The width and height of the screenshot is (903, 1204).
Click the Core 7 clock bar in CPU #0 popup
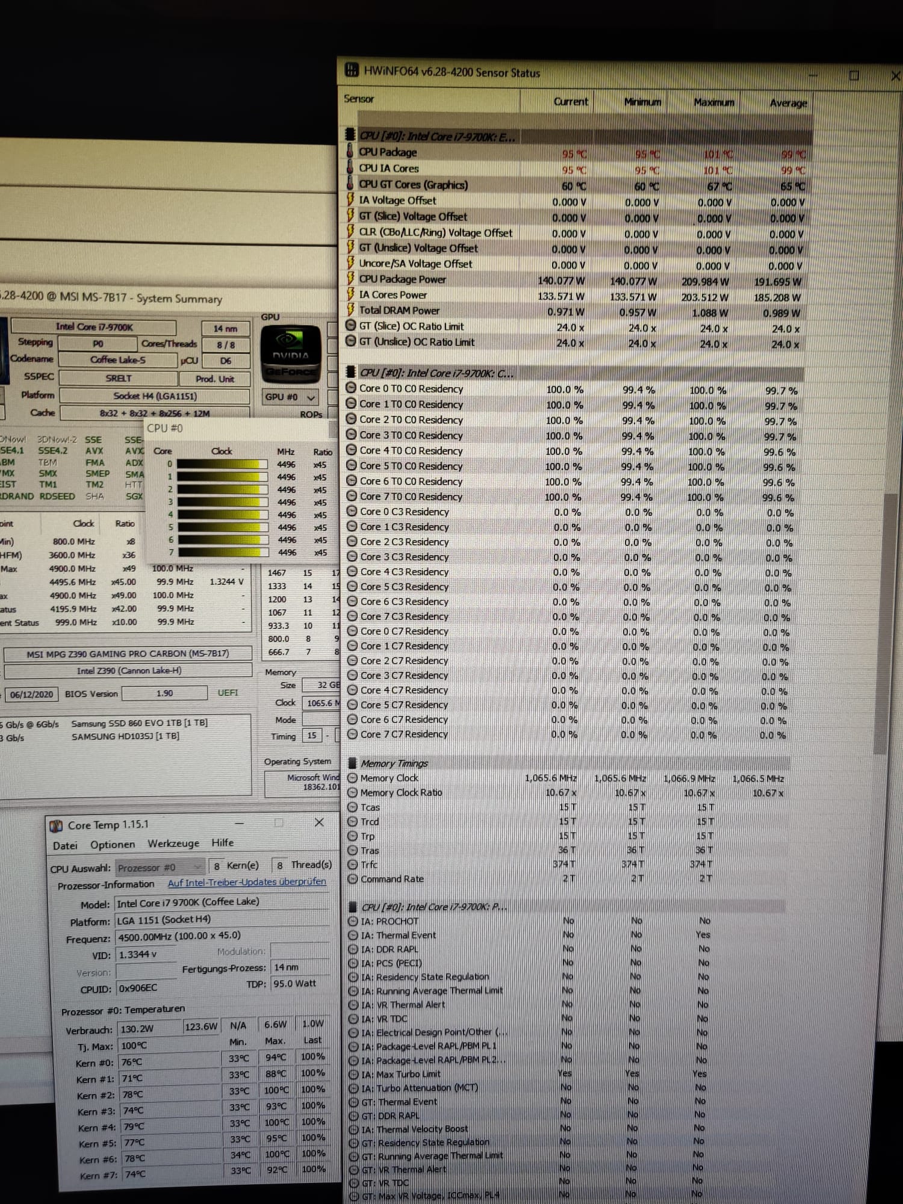point(223,552)
